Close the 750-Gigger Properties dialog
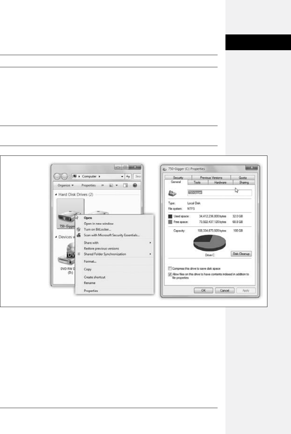 [252, 168]
